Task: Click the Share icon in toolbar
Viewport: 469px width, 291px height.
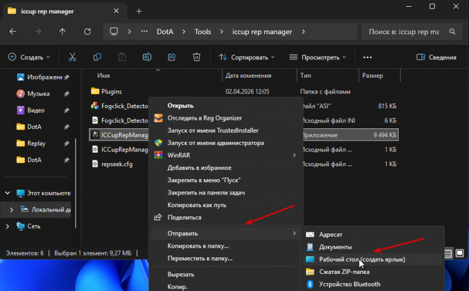Action: (x=172, y=57)
